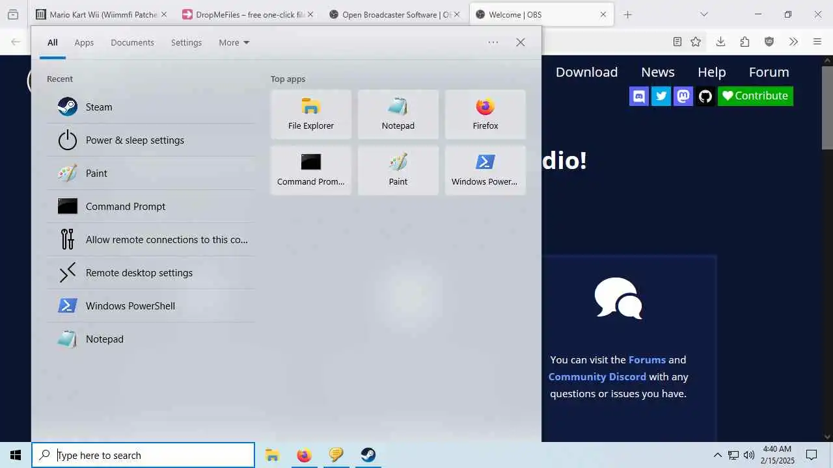The image size is (833, 468).
Task: Open the Firefox extensions puzzle icon
Action: click(744, 42)
